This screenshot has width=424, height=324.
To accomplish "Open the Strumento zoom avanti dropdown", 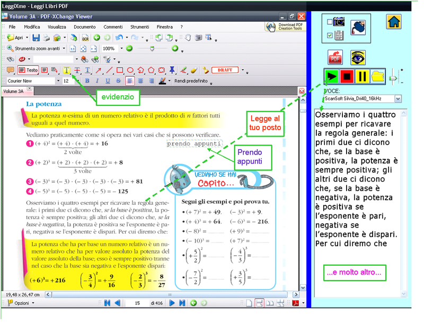I will pos(64,49).
